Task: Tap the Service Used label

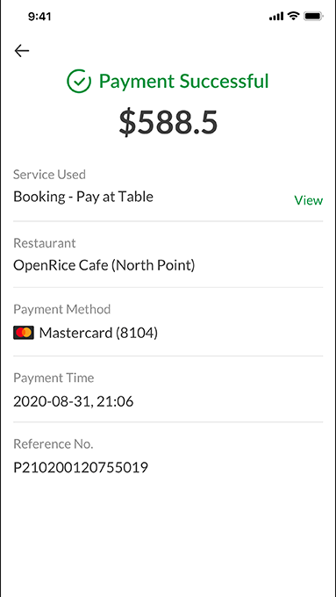Action: pyautogui.click(x=49, y=175)
